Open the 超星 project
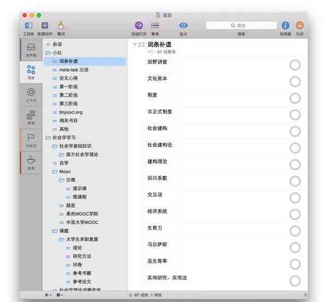Viewport: 328px width, 302px height. (x=71, y=205)
